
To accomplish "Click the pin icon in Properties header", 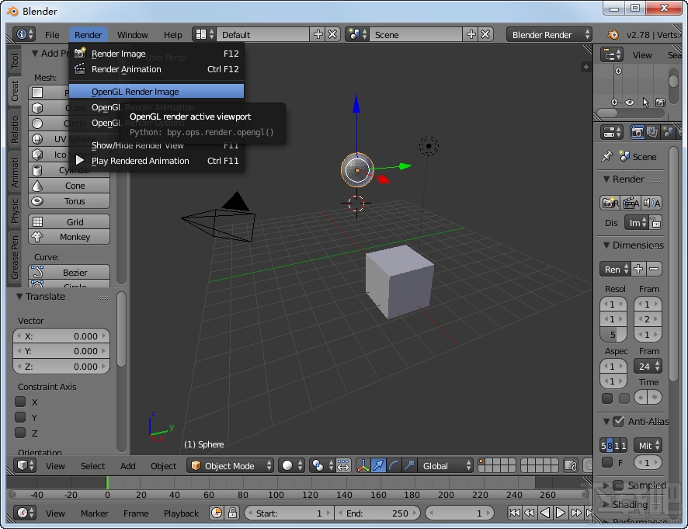I will [606, 156].
